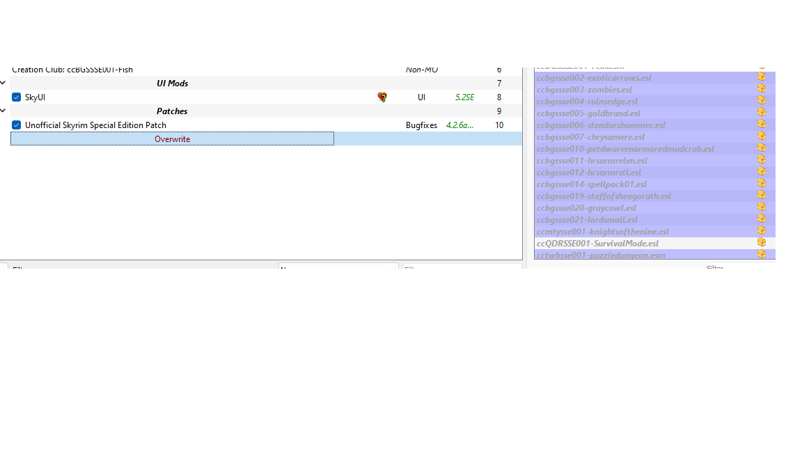802x451 pixels.
Task: Click the box icon beside ccbgssse019-staffofsheogorath.esl
Action: [x=762, y=195]
